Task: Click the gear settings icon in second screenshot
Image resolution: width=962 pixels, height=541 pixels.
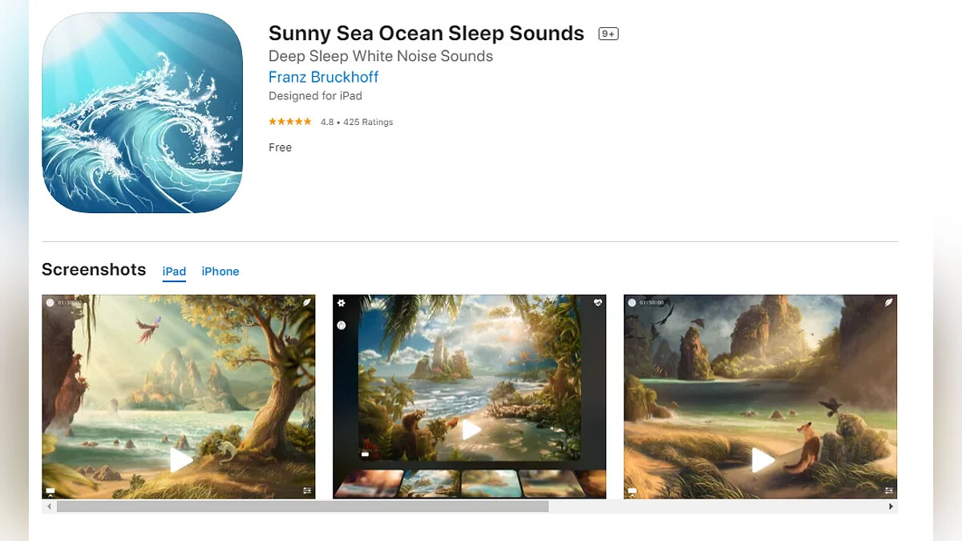Action: pyautogui.click(x=342, y=303)
